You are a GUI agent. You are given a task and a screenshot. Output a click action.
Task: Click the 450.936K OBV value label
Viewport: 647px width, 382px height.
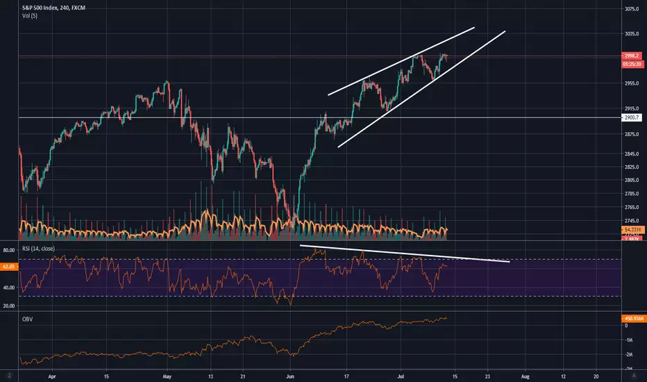pos(634,318)
